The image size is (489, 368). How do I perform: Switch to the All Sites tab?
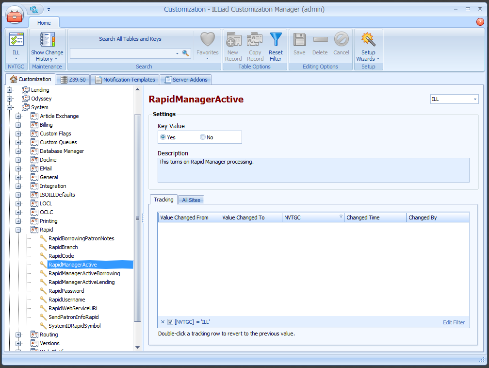coord(191,200)
